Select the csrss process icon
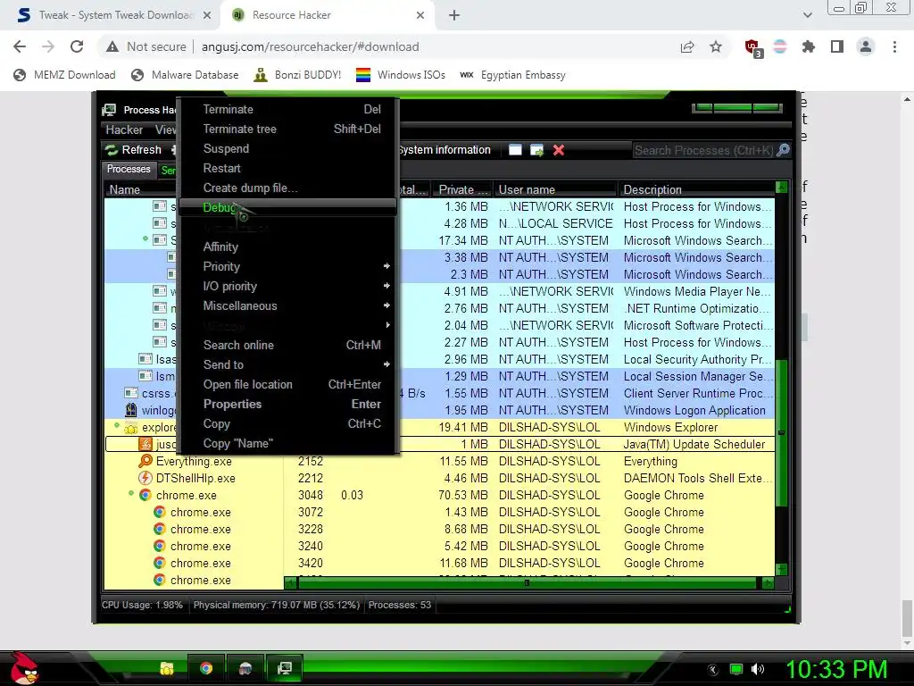The height and width of the screenshot is (686, 914). click(131, 393)
